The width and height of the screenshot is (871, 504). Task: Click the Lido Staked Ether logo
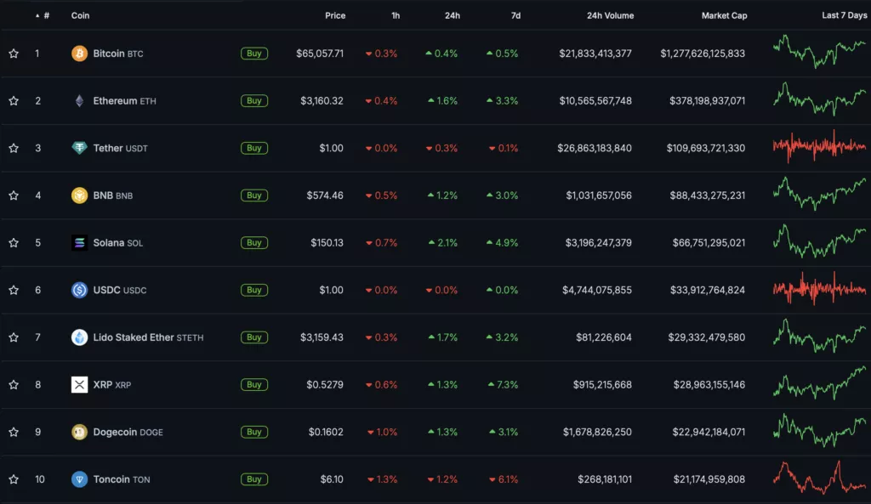coord(79,337)
